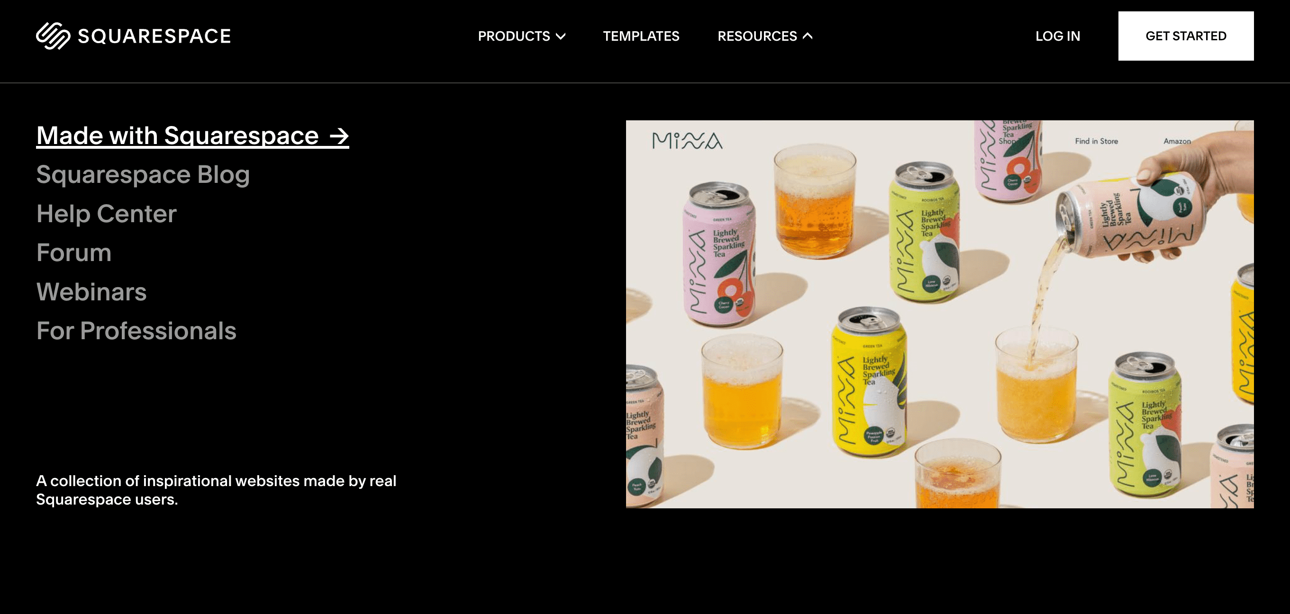Click the Squarespace logo icon
The image size is (1290, 614).
(x=53, y=36)
